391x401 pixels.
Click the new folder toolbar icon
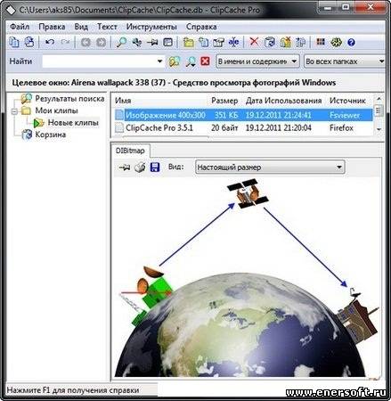click(x=188, y=42)
